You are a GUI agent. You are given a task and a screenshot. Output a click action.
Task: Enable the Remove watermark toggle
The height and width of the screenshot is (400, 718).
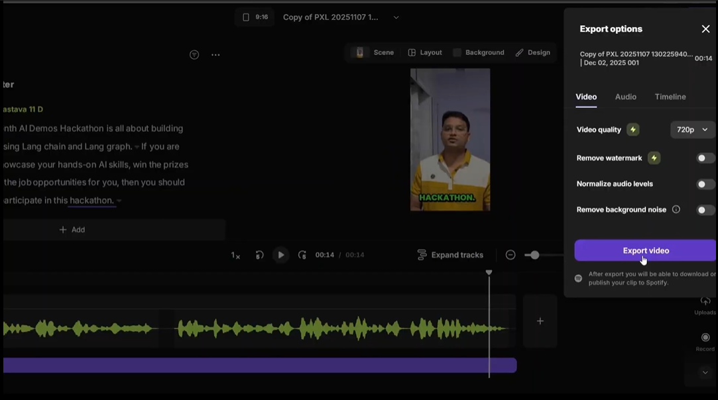coord(705,158)
